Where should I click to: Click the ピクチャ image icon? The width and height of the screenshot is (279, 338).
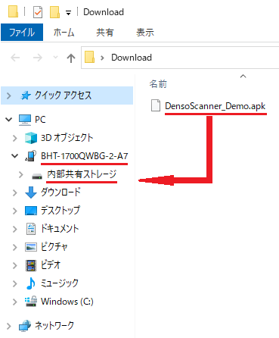click(x=31, y=247)
